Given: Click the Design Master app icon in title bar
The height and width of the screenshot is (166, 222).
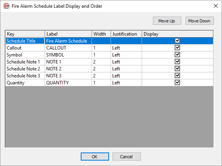Looking at the screenshot, I should pyautogui.click(x=7, y=6).
